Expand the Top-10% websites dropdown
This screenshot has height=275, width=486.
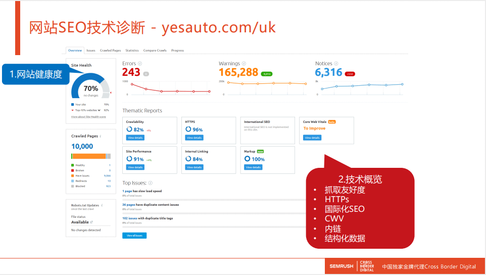click(x=99, y=110)
